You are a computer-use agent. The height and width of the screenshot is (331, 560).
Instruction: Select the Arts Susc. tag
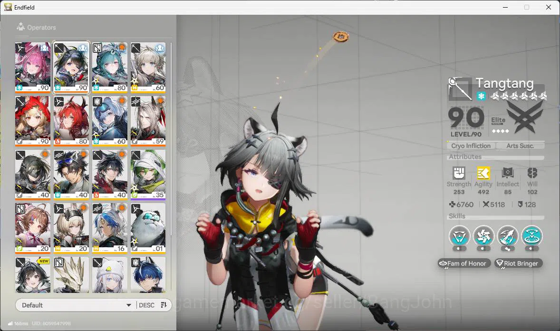520,146
